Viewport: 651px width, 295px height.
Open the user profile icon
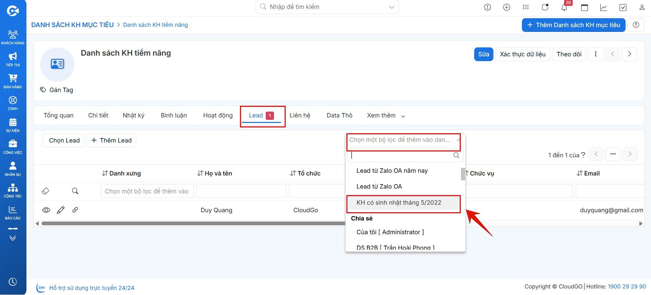(642, 7)
